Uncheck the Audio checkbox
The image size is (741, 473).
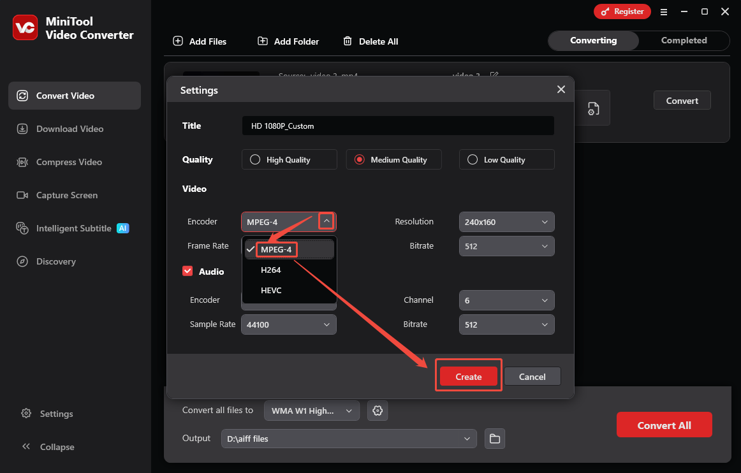point(187,271)
